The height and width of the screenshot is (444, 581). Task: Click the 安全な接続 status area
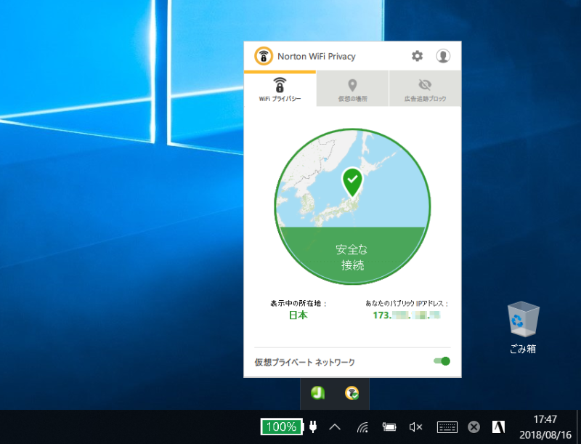(x=352, y=257)
